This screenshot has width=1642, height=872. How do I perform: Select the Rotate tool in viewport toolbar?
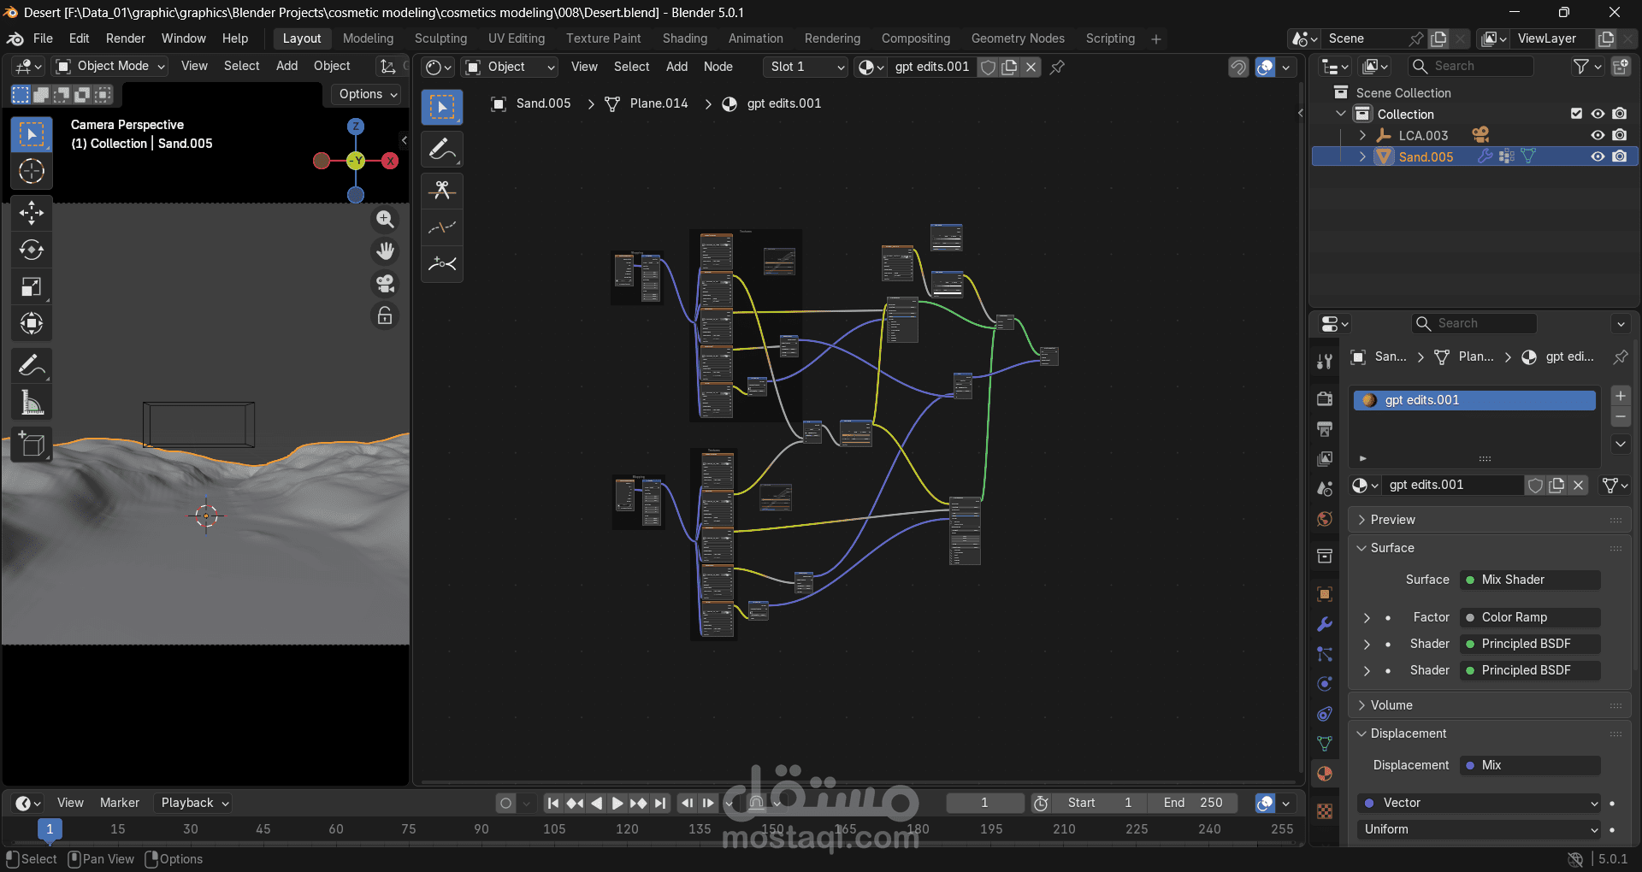[x=32, y=250]
